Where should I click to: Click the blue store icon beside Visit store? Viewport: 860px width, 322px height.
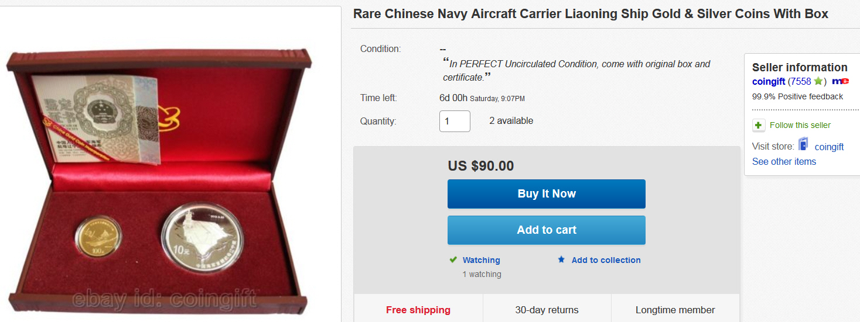click(x=803, y=145)
